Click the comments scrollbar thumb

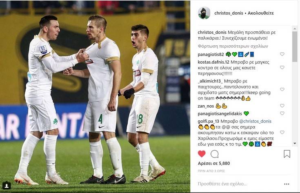[x=295, y=47]
